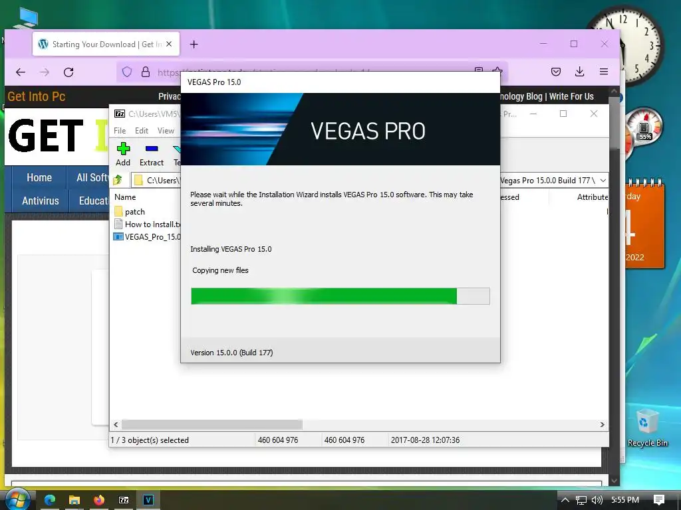Open All Software navigation item
Viewport: 681px width, 510px height.
coord(92,177)
